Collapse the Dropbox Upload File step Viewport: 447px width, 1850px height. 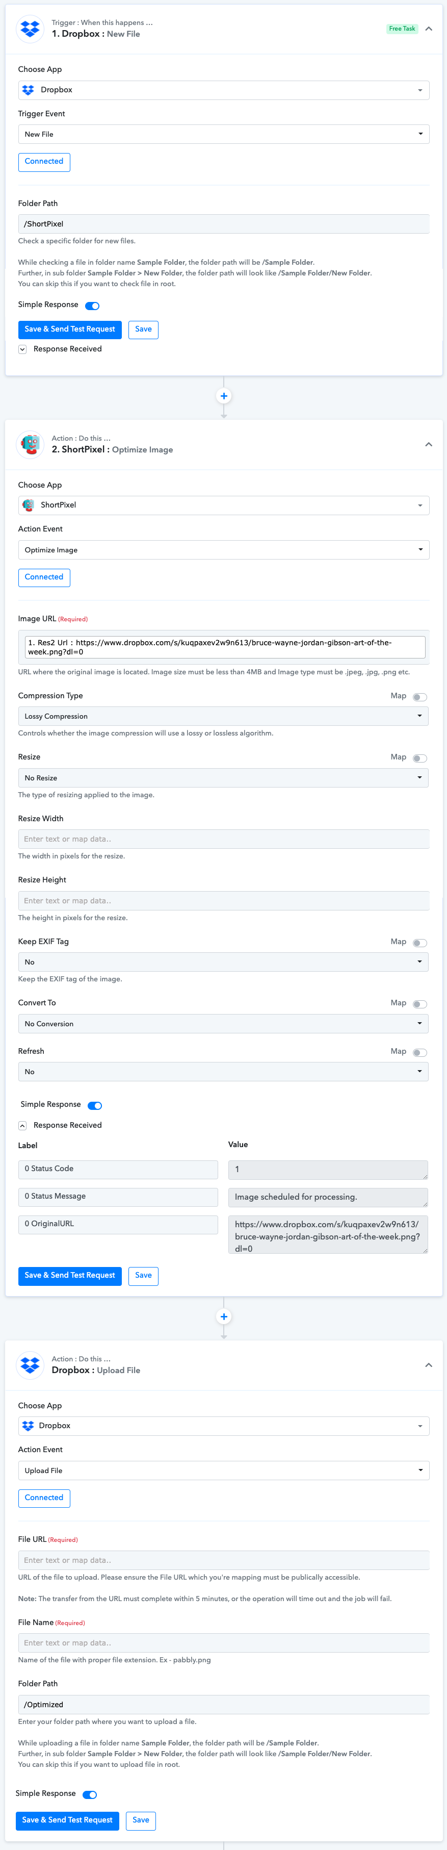428,1365
